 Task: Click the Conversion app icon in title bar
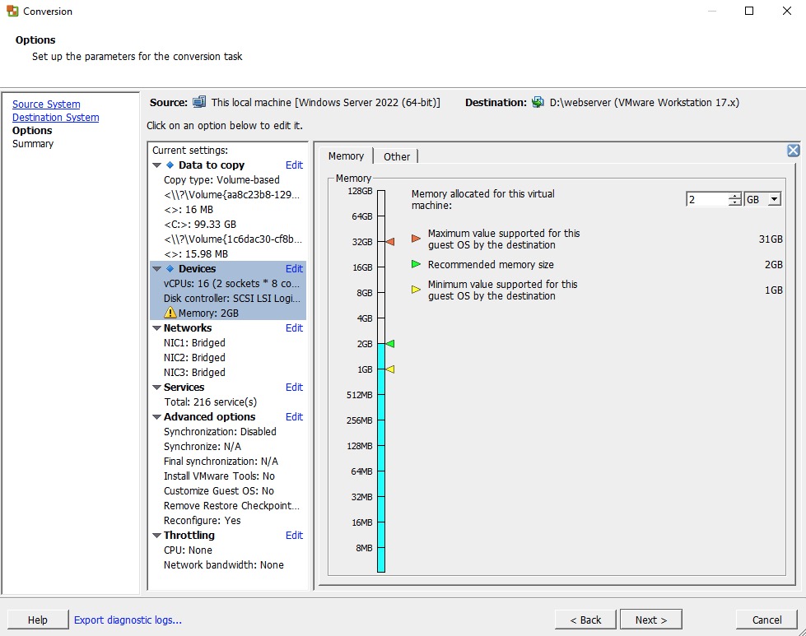pyautogui.click(x=12, y=11)
